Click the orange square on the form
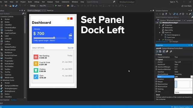193x108 pixels. 68,19
